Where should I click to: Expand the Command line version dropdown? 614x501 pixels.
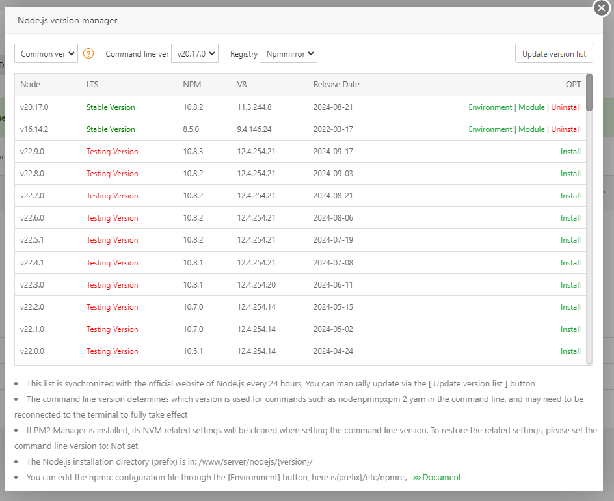[x=194, y=54]
